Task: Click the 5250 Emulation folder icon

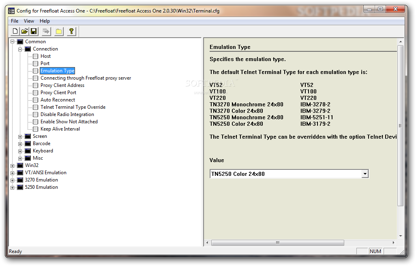Action: coord(20,187)
